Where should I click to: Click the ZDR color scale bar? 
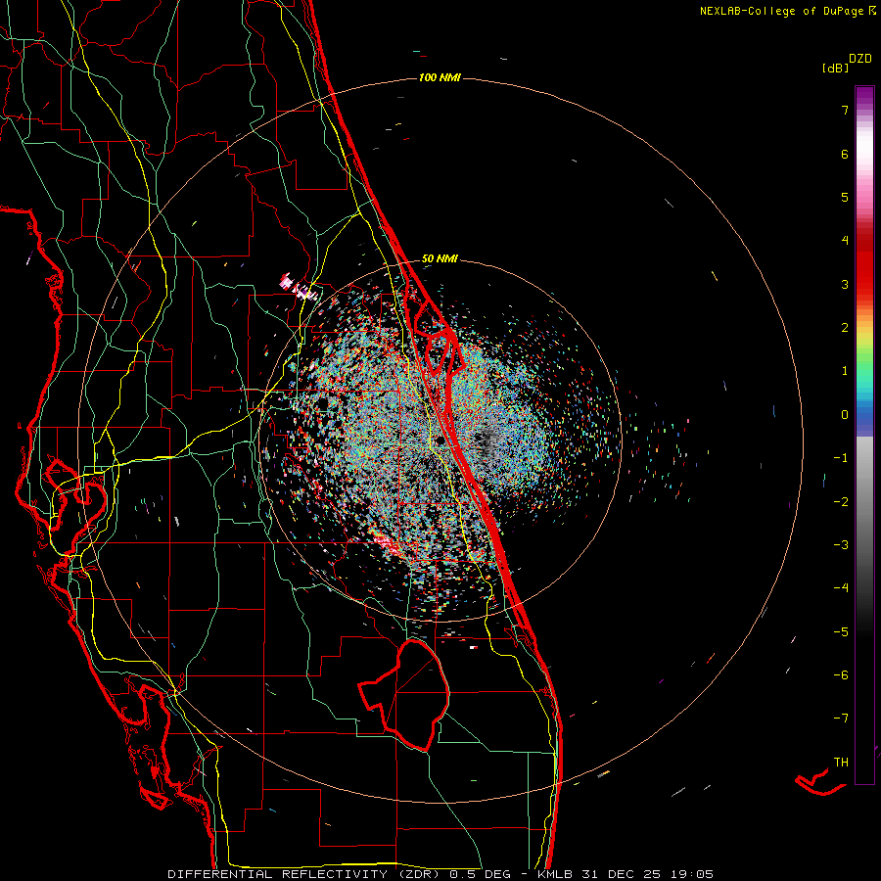(864, 435)
